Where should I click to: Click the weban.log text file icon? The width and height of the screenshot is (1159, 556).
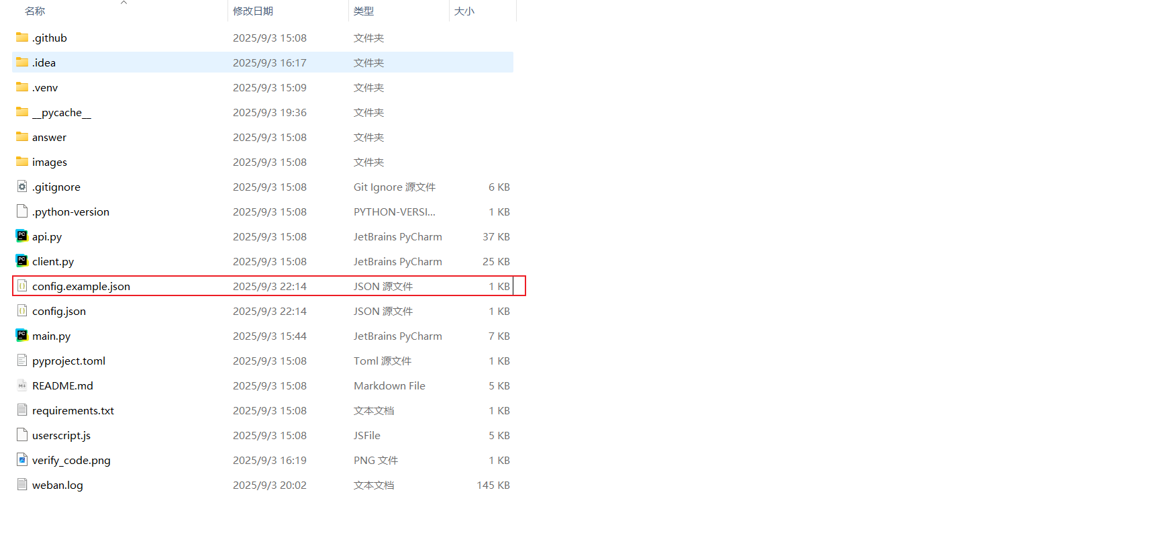click(x=22, y=485)
